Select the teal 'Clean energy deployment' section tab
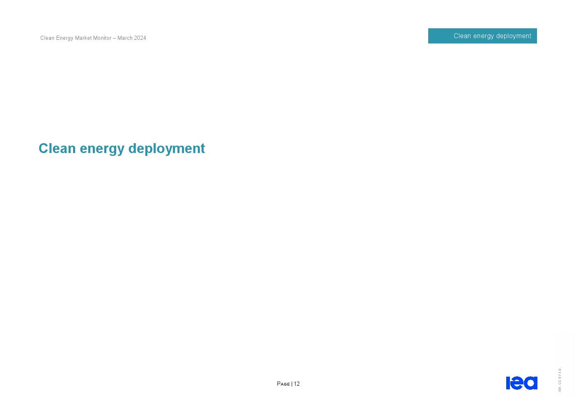 coord(482,36)
